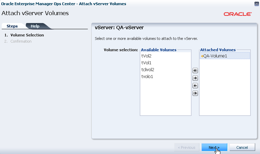Image resolution: width=260 pixels, height=154 pixels.
Task: Choose tclivol2 from Available Volumes
Action: (166, 70)
